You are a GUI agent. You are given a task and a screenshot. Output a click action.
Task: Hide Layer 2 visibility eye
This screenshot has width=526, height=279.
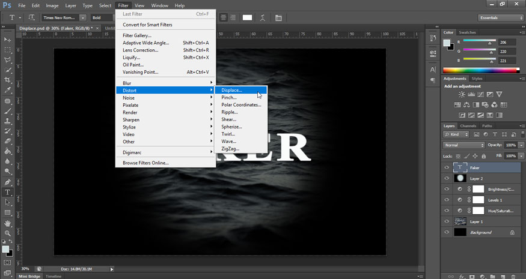[x=447, y=178]
